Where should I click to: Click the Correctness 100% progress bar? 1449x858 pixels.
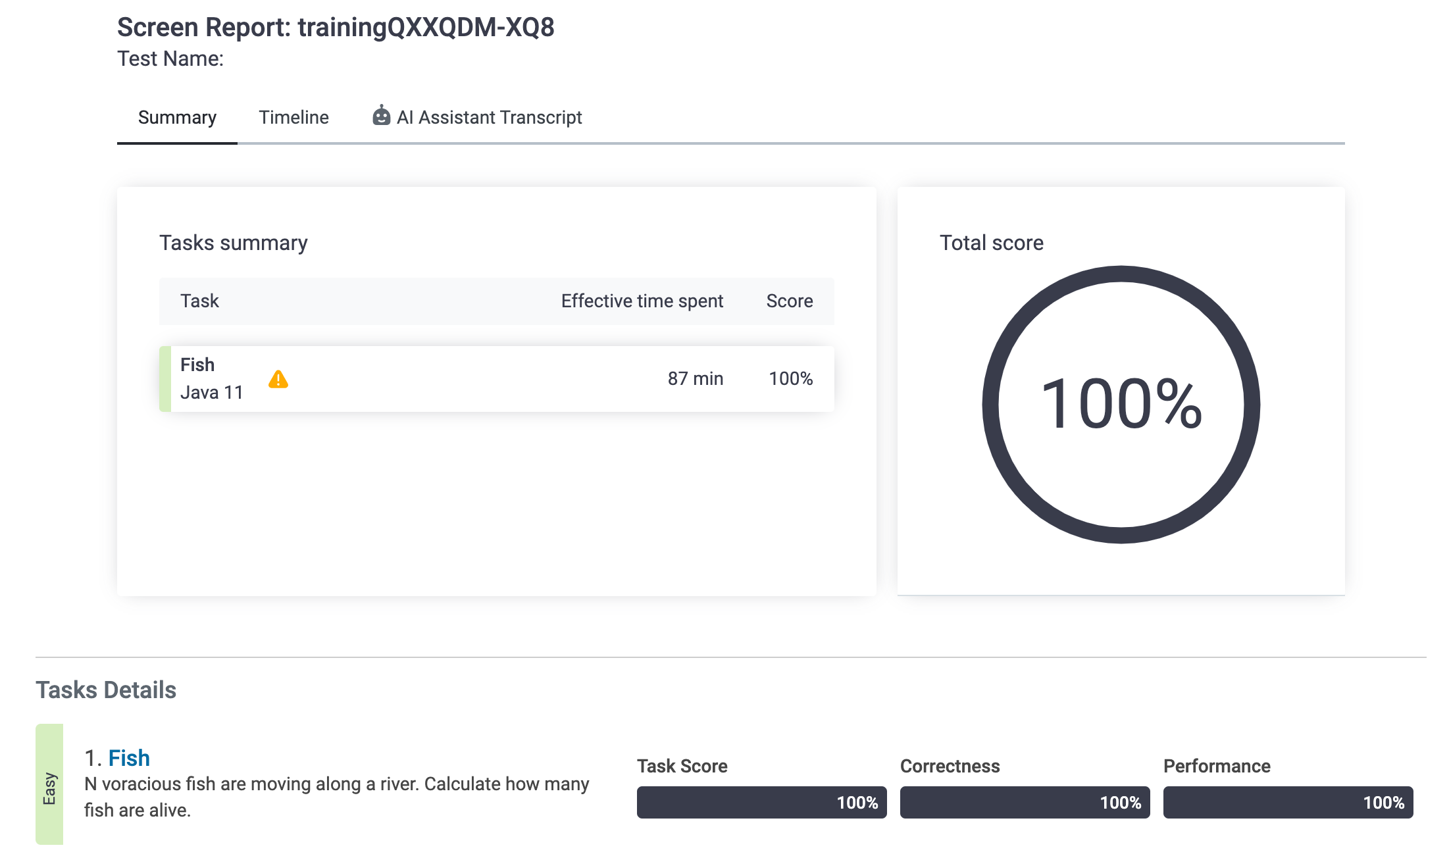[x=1025, y=802]
